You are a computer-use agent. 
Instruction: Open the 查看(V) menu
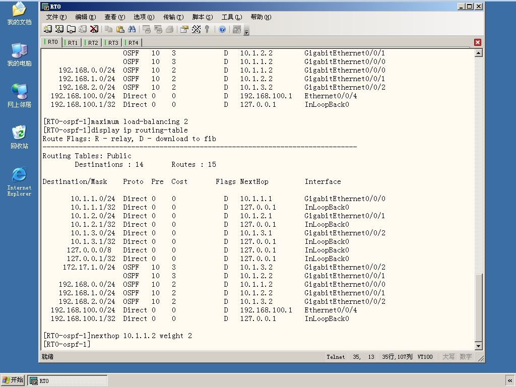tap(114, 17)
